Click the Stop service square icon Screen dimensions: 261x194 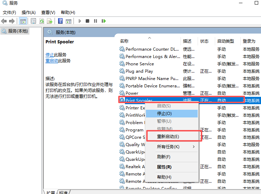pos(87,21)
